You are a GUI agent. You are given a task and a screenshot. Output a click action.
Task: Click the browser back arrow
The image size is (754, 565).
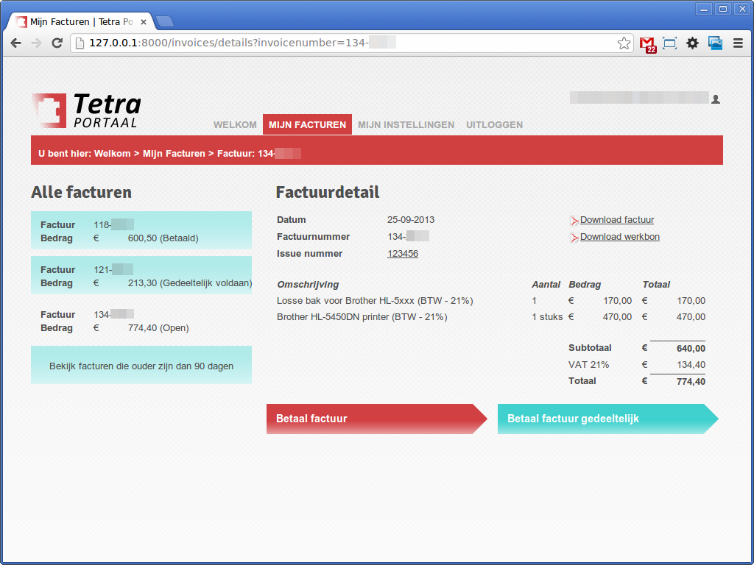(15, 43)
